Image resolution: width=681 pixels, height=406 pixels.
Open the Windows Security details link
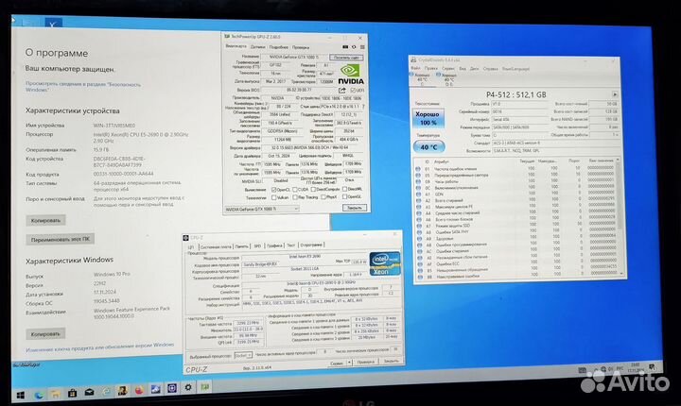(x=83, y=87)
